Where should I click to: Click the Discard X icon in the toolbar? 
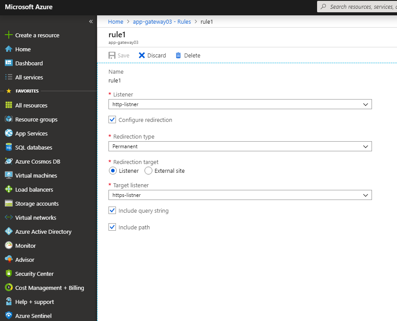click(x=142, y=55)
